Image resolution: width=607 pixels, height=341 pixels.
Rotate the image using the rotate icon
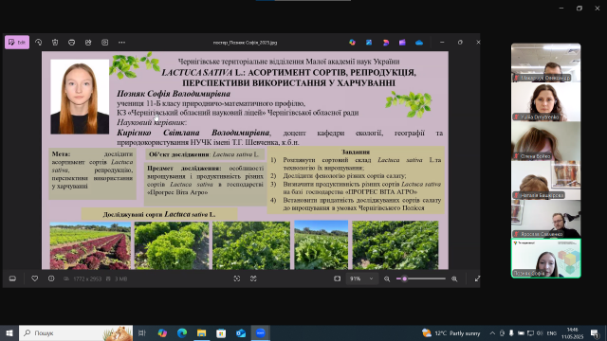tap(38, 42)
